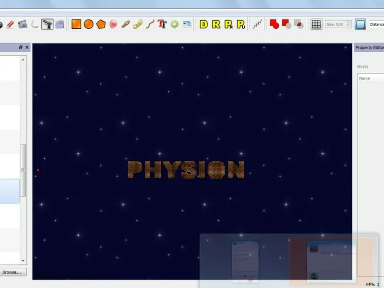Select the spring tool
The image size is (384, 288).
[x=257, y=24]
